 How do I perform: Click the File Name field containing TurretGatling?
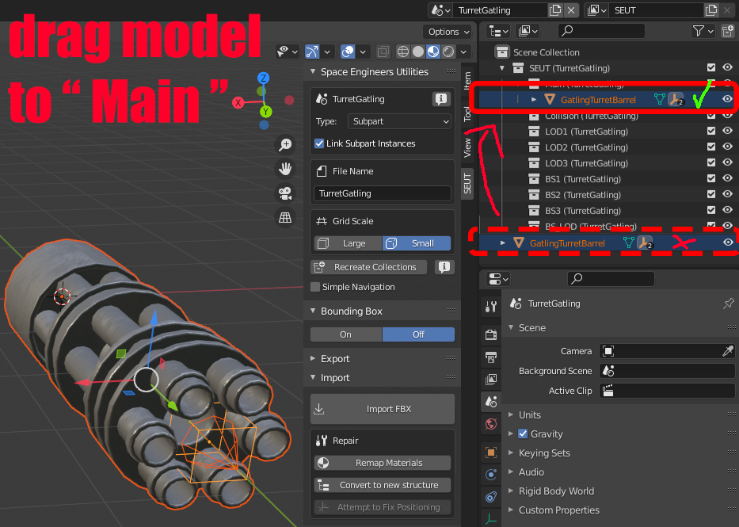click(383, 193)
